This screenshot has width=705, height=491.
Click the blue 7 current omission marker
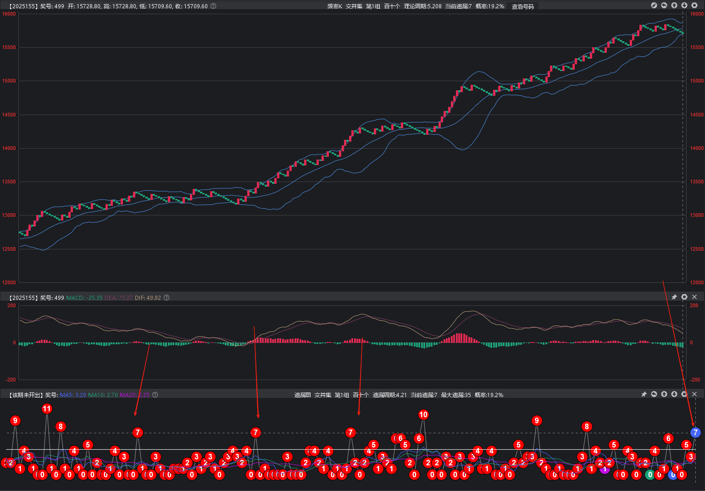point(695,432)
